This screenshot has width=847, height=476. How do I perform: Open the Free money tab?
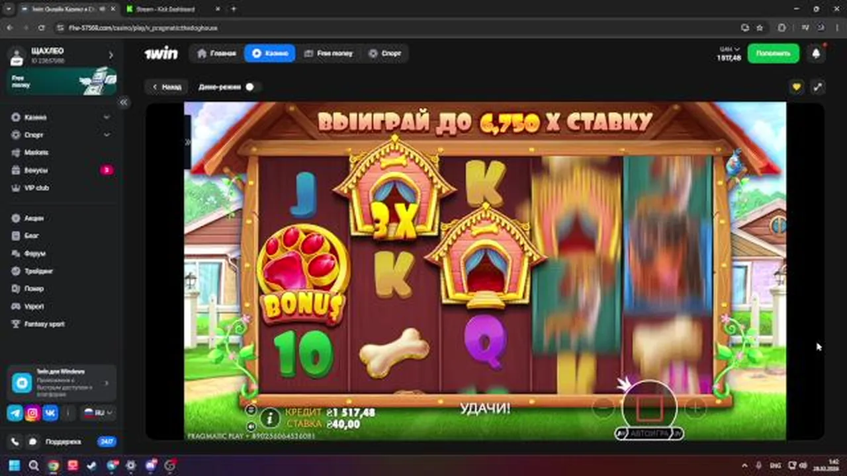click(329, 54)
